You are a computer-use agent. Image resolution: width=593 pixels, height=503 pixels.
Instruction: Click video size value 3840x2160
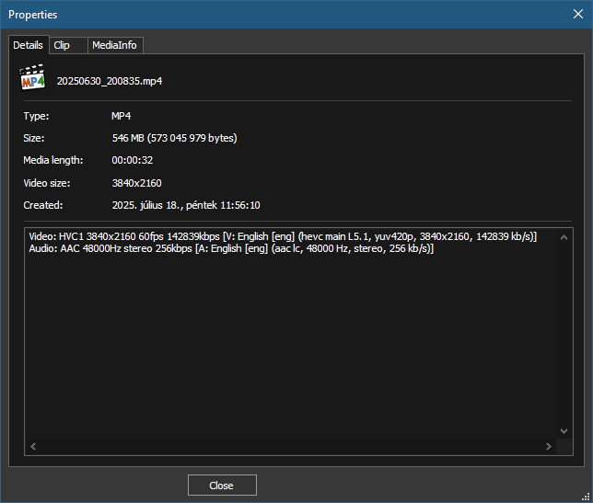(x=136, y=183)
